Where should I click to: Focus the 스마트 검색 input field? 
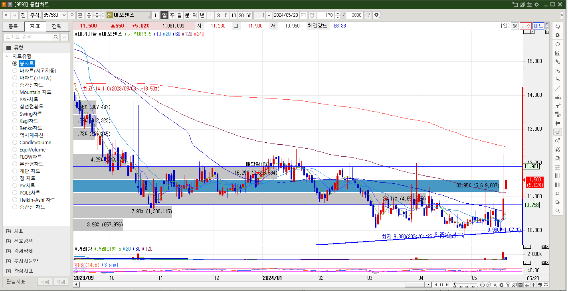point(28,37)
